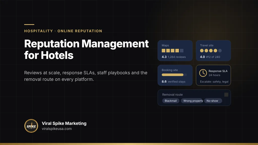This screenshot has width=258, height=145.
Task: Click the Travel site circle rating
Action: click(x=211, y=51)
